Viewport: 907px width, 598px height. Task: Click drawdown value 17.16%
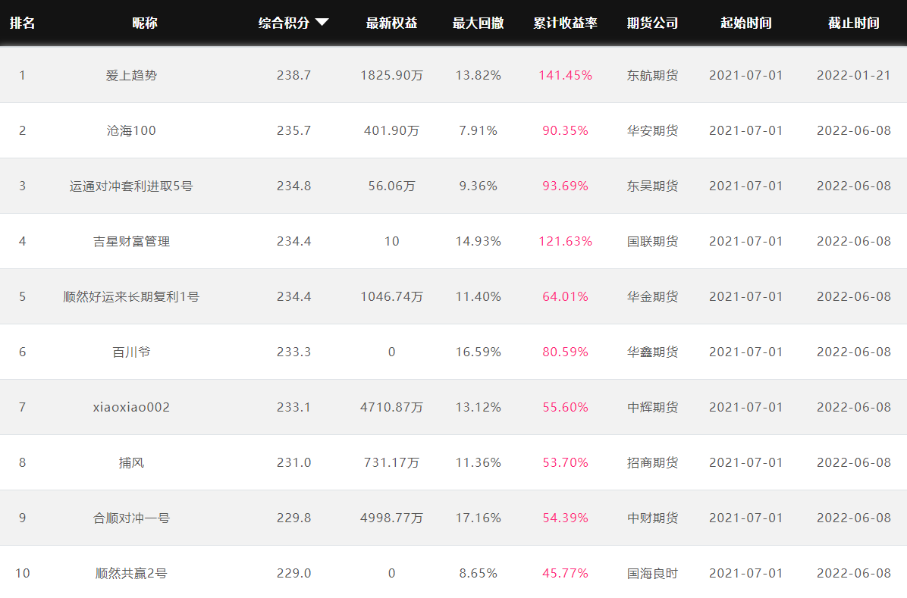478,518
